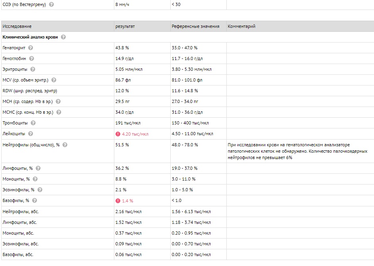Click the question icon next to Гемоглобин
The width and height of the screenshot is (374, 266).
tap(32, 58)
